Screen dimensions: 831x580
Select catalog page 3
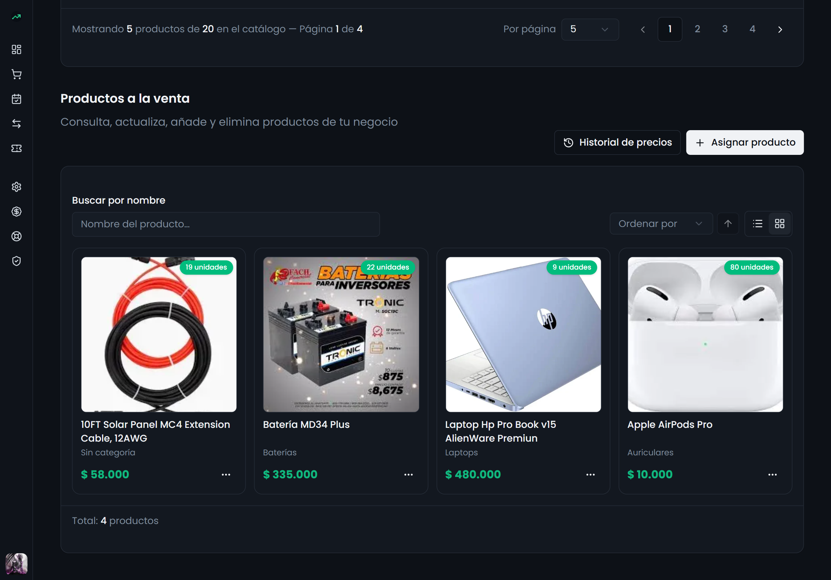[x=725, y=29]
